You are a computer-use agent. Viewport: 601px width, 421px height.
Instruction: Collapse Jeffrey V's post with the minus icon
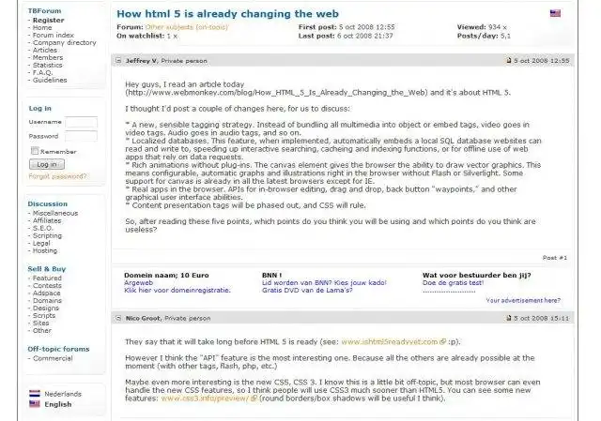coord(118,60)
